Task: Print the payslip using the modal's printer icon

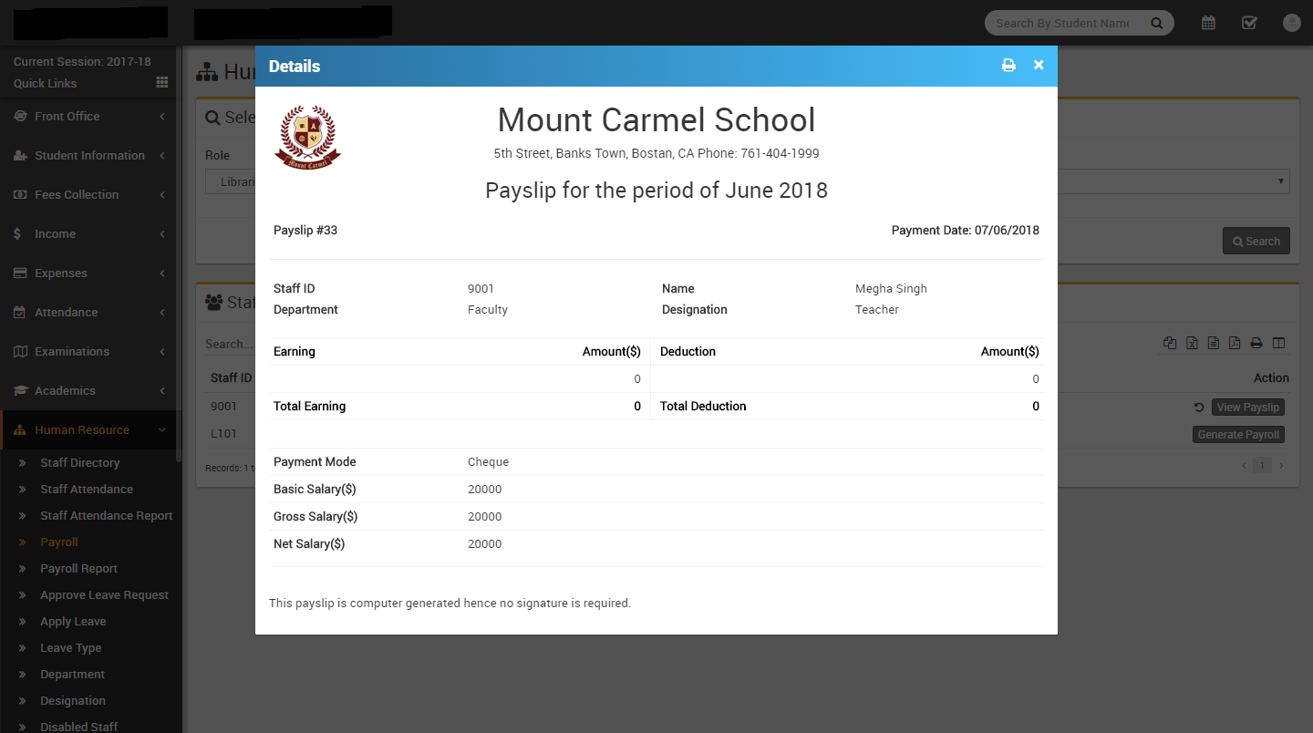Action: pos(1008,66)
